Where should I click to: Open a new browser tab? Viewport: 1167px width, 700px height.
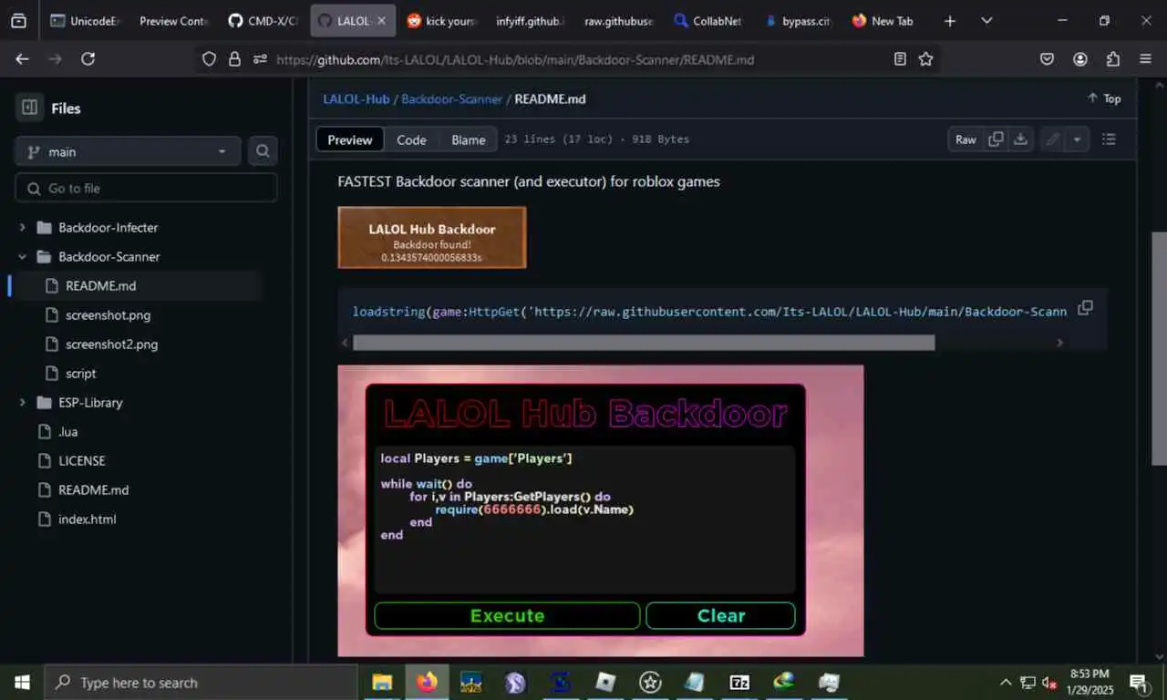[950, 20]
